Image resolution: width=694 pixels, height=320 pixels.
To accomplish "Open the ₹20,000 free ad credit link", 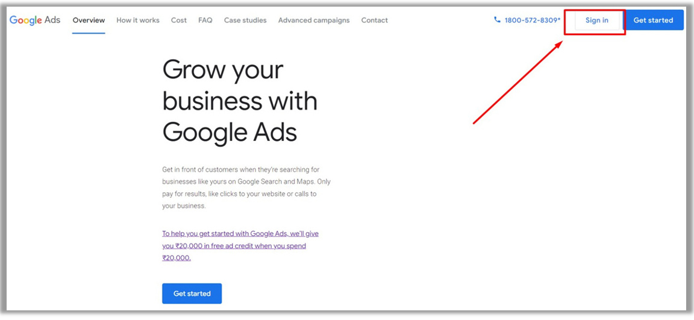I will (240, 246).
